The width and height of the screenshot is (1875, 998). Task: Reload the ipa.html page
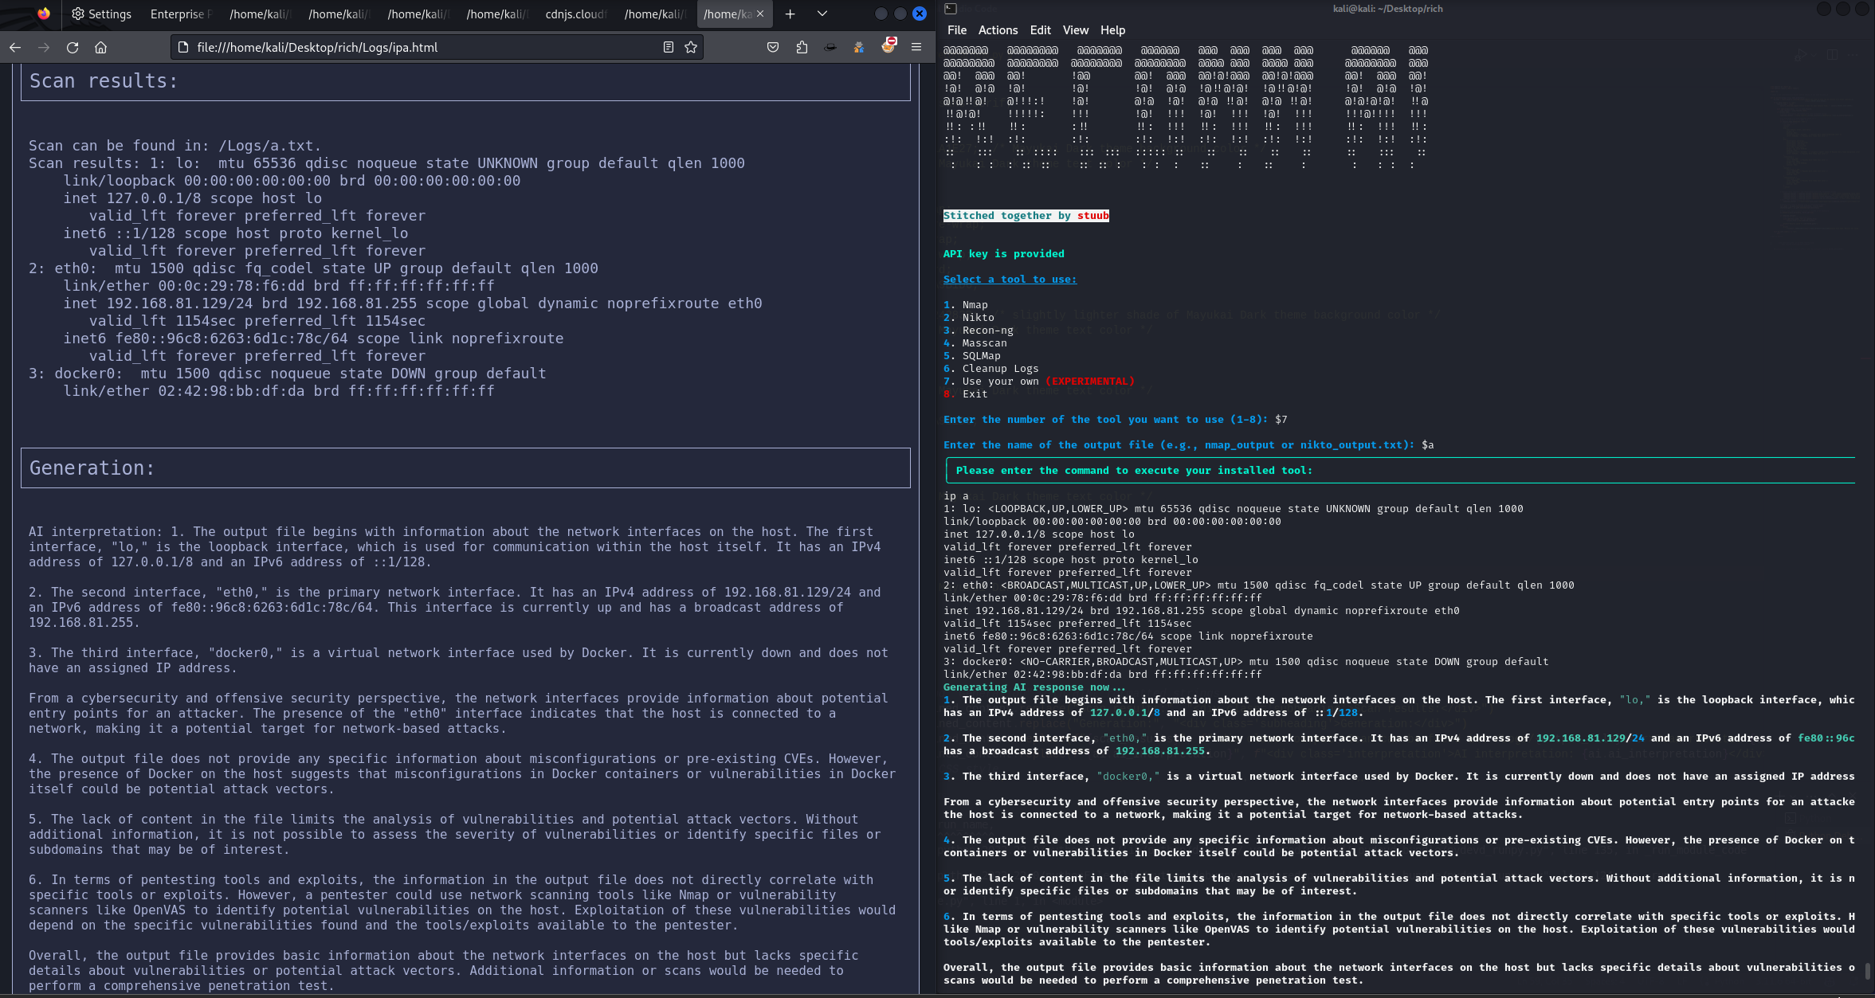point(73,48)
